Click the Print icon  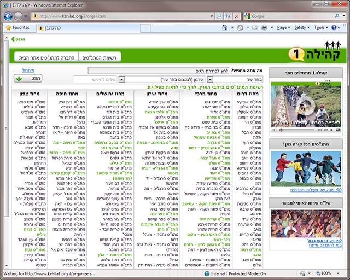click(x=265, y=28)
